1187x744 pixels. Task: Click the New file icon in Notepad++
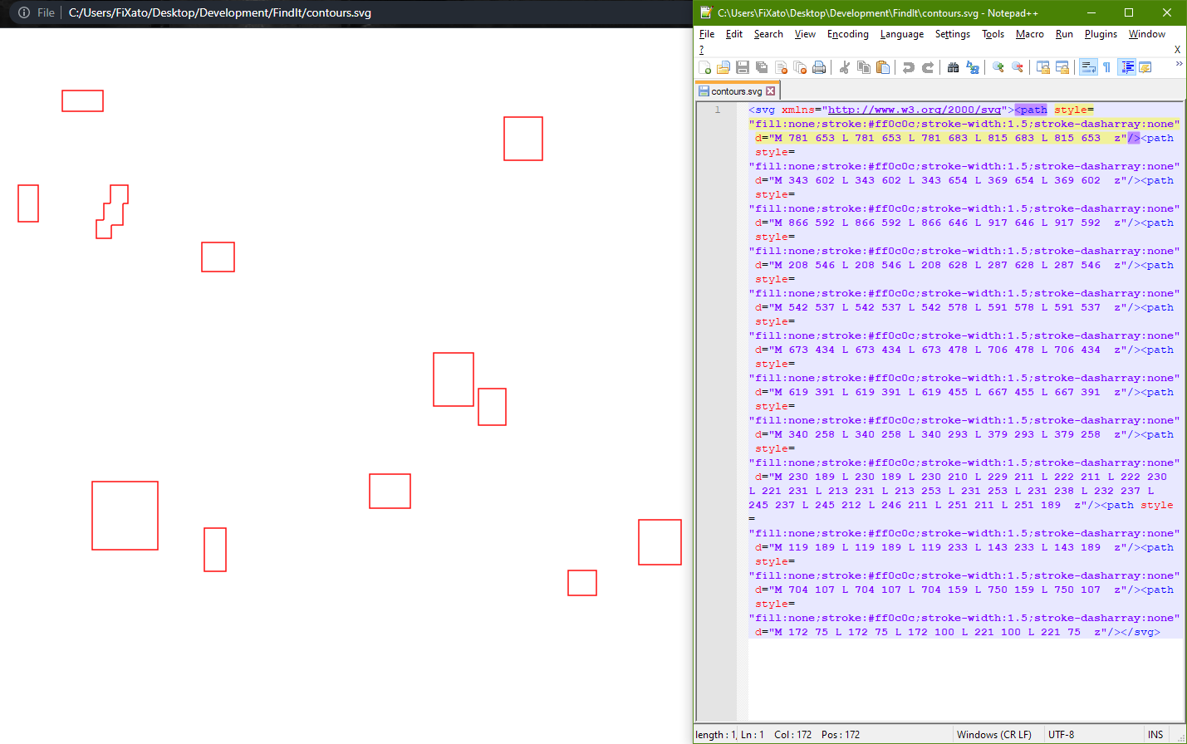(704, 68)
